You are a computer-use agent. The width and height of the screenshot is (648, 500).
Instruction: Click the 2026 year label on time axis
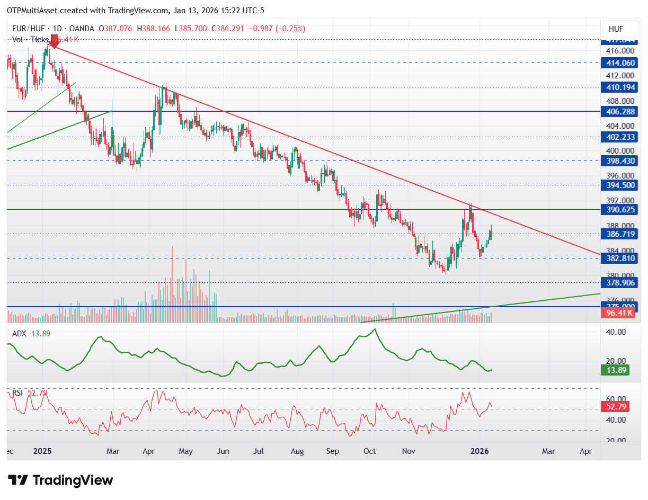pyautogui.click(x=480, y=451)
